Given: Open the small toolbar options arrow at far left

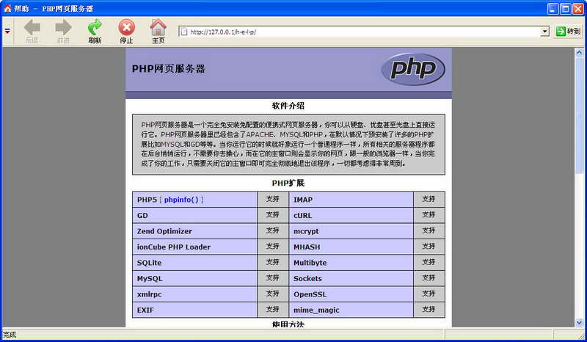Looking at the screenshot, I should click(x=7, y=31).
